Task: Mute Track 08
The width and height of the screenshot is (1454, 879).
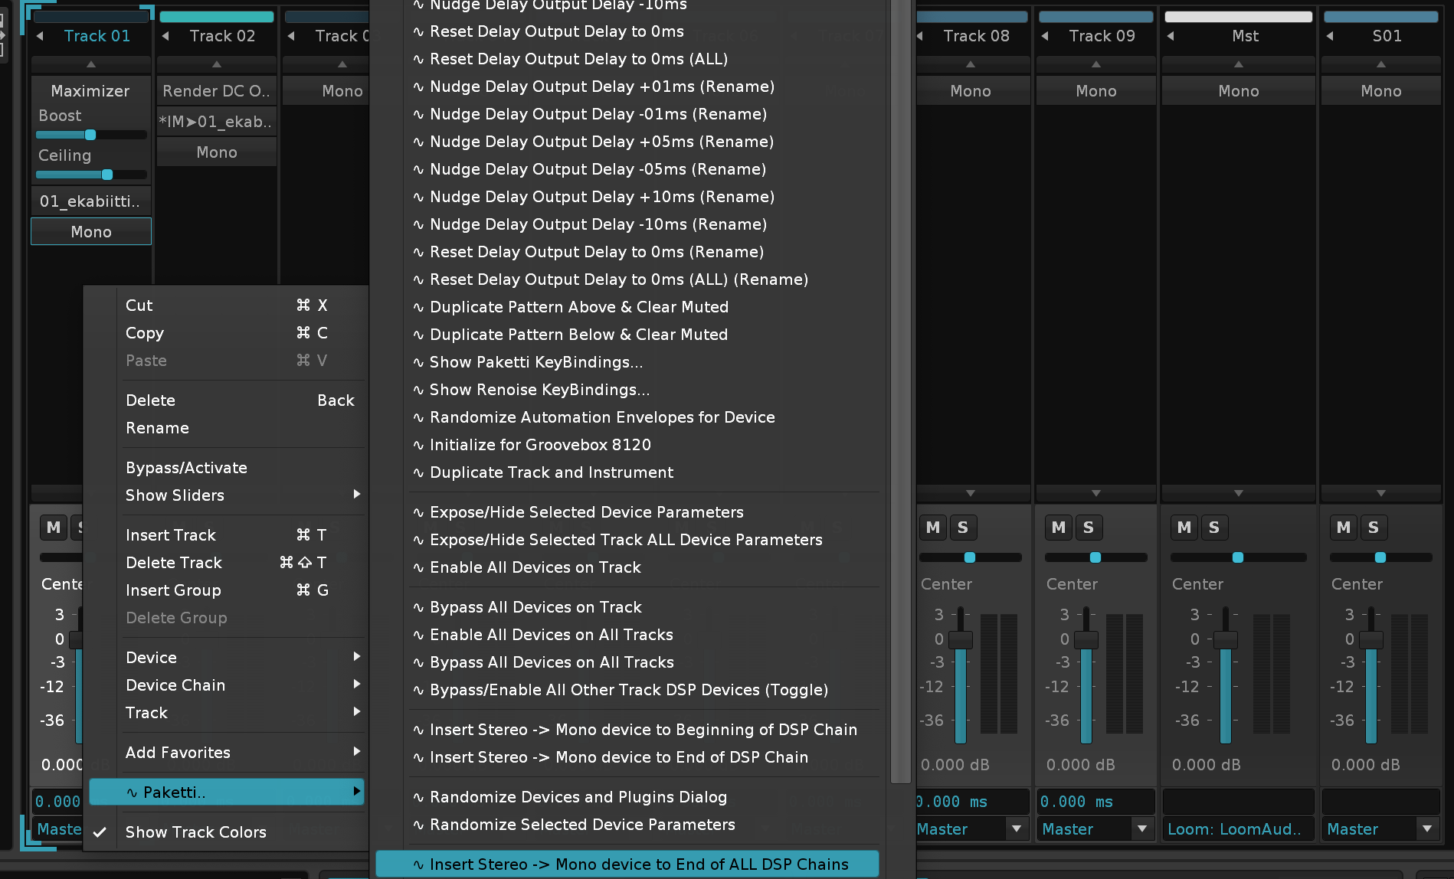Action: tap(932, 528)
